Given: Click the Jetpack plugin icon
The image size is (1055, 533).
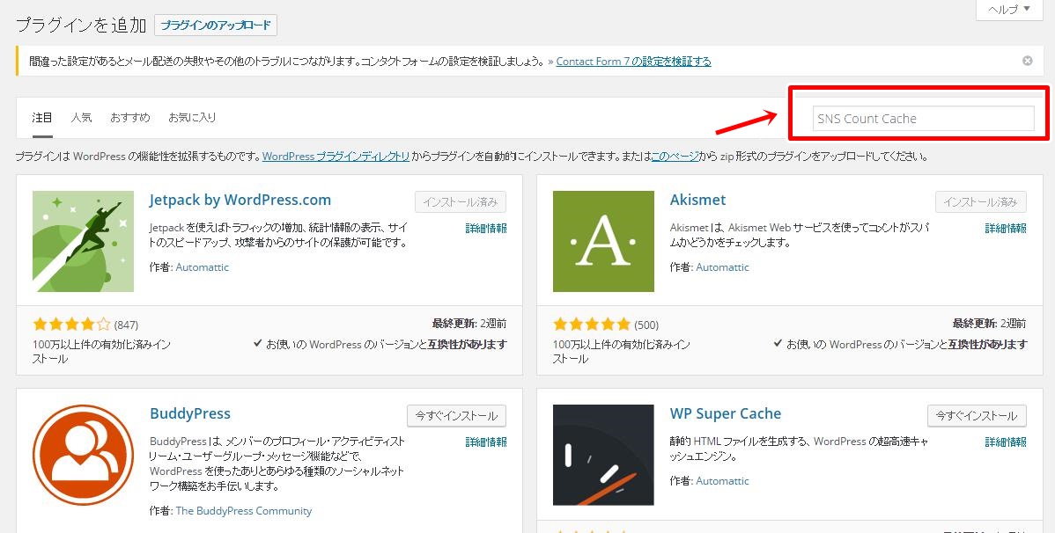Looking at the screenshot, I should click(84, 241).
